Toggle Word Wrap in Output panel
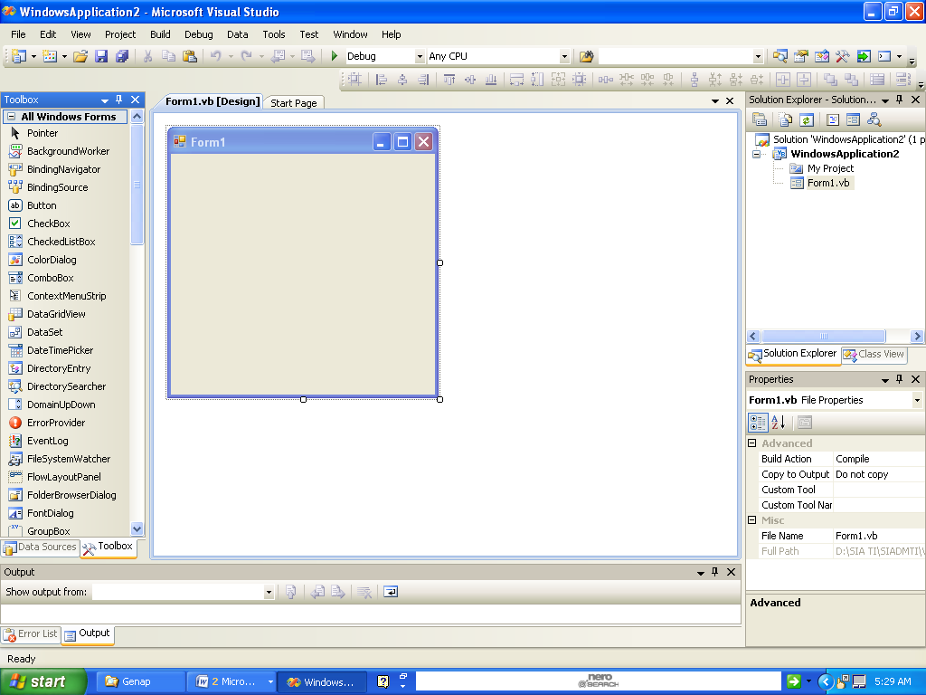This screenshot has height=695, width=926. click(390, 592)
